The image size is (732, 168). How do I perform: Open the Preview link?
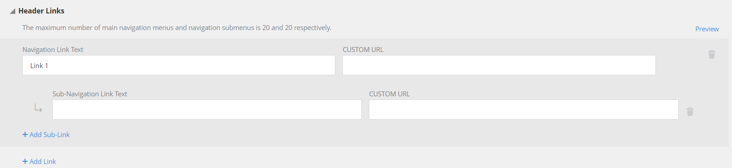point(707,29)
